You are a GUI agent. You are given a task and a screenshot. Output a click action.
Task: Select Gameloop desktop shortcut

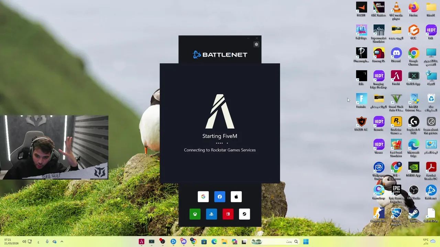(x=379, y=192)
